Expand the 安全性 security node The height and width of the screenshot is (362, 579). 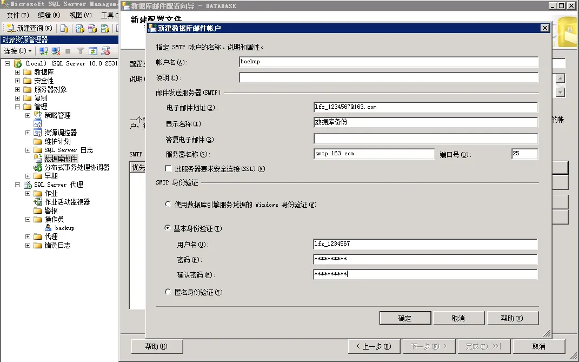pyautogui.click(x=17, y=81)
